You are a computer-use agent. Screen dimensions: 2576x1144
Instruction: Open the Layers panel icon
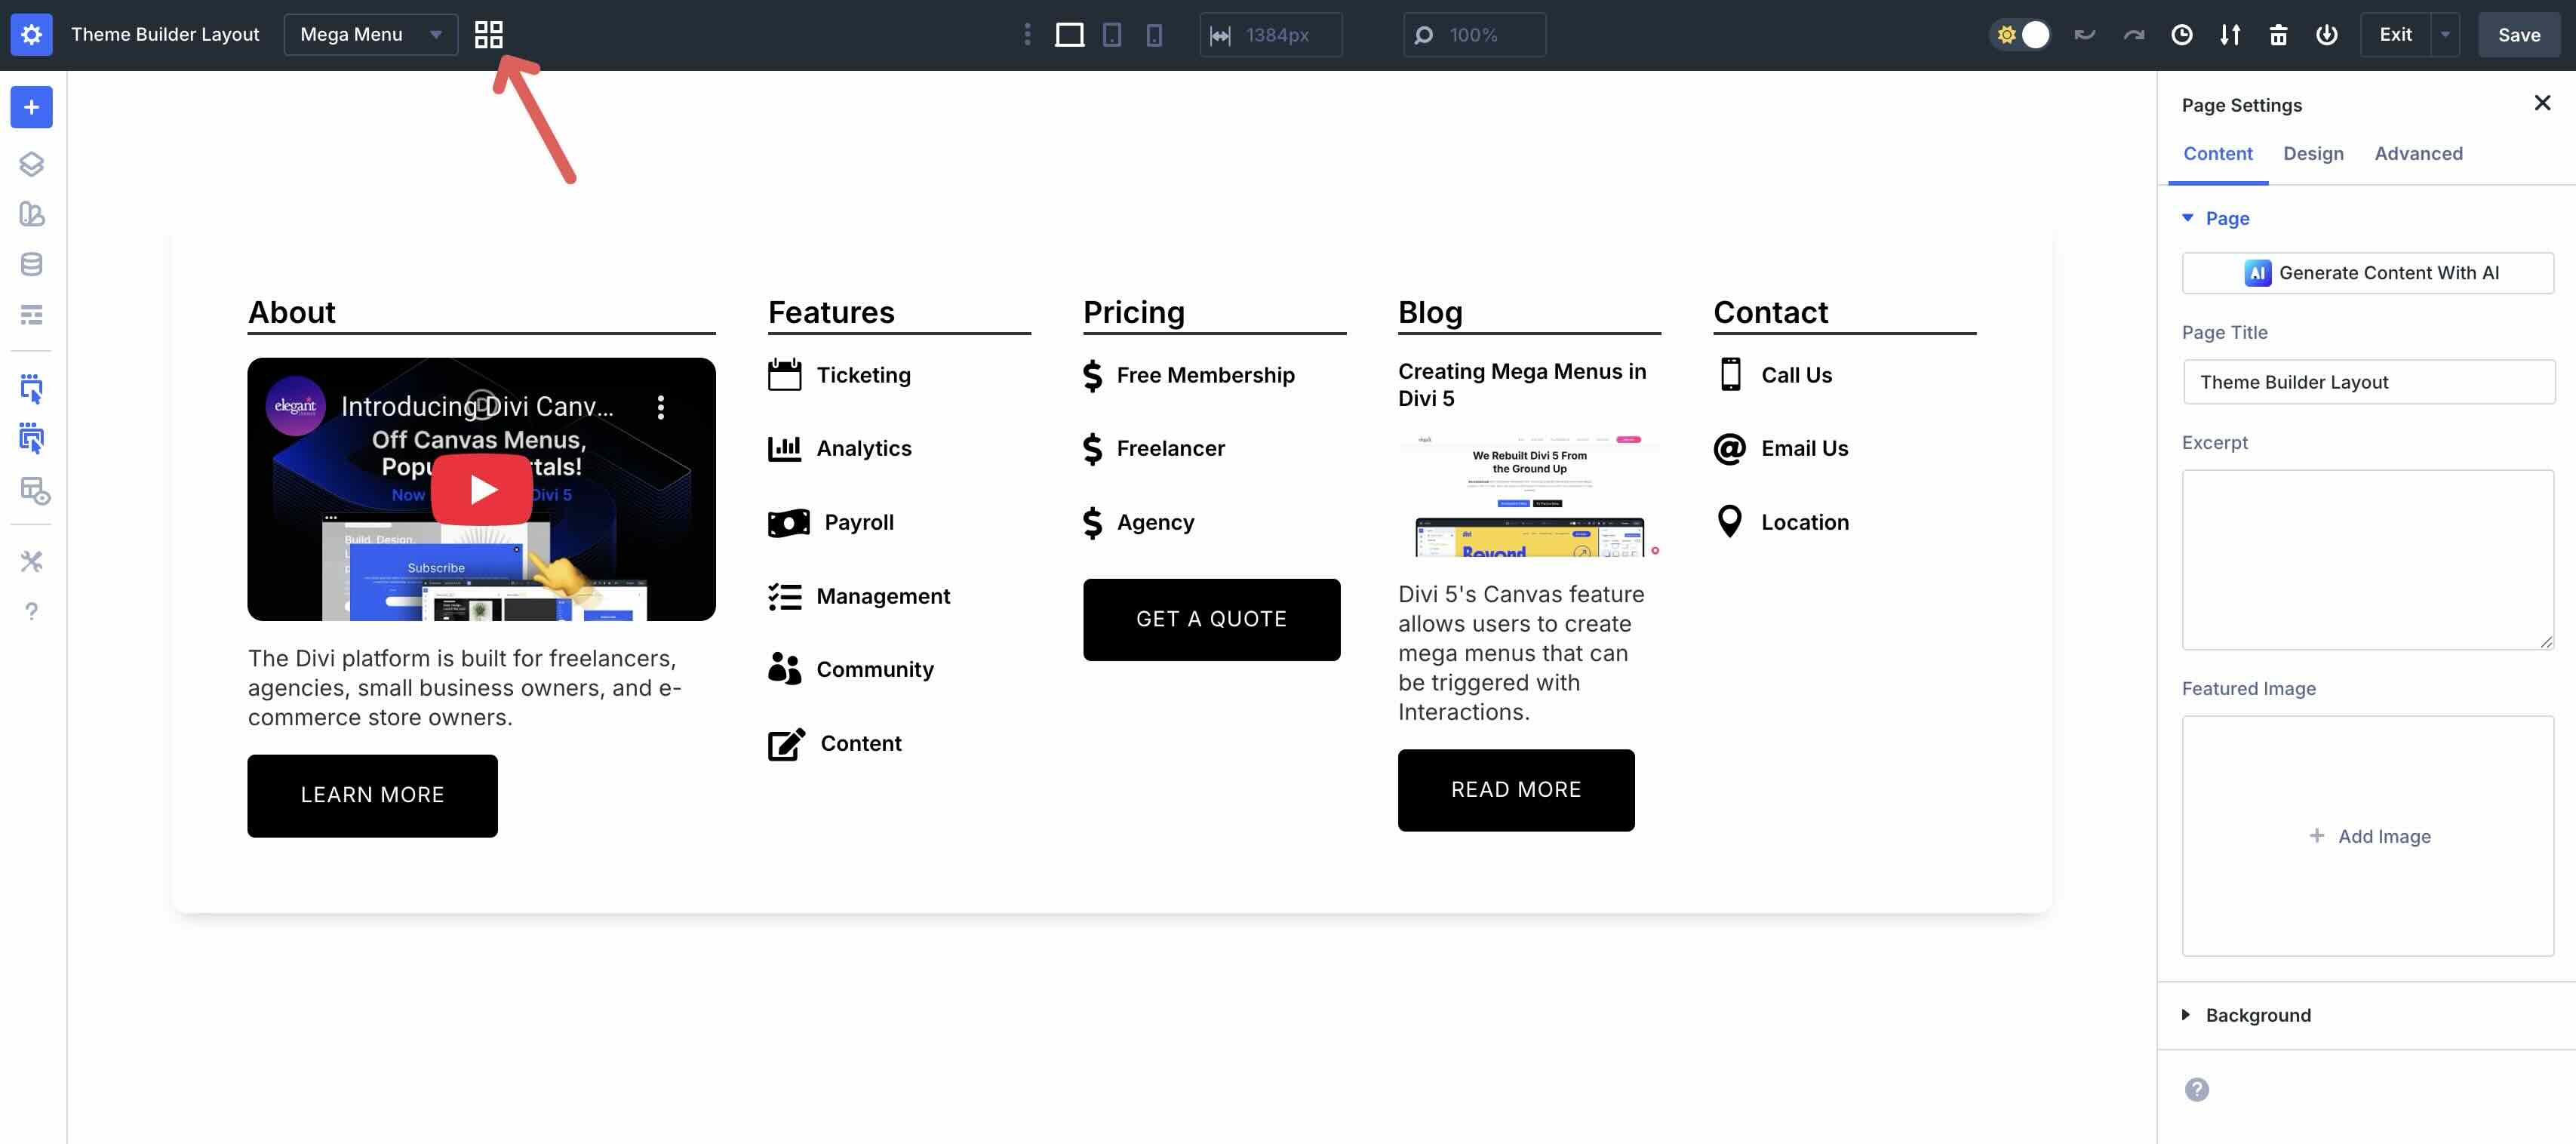pos(31,164)
